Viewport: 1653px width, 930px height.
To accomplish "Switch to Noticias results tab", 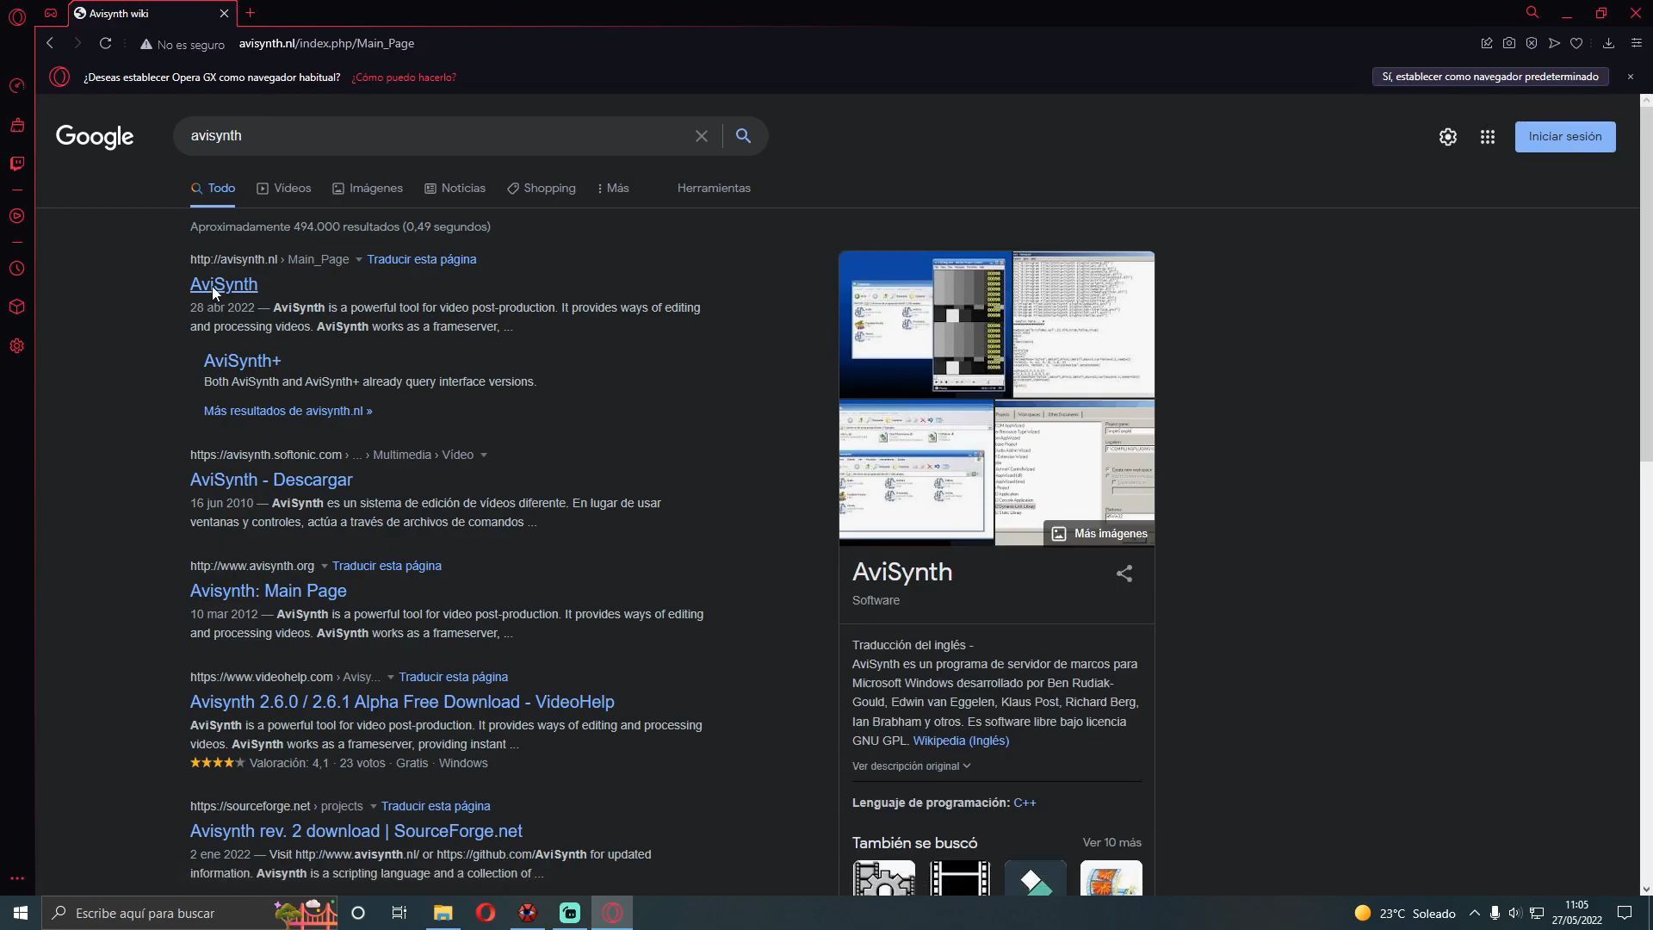I will pos(455,189).
